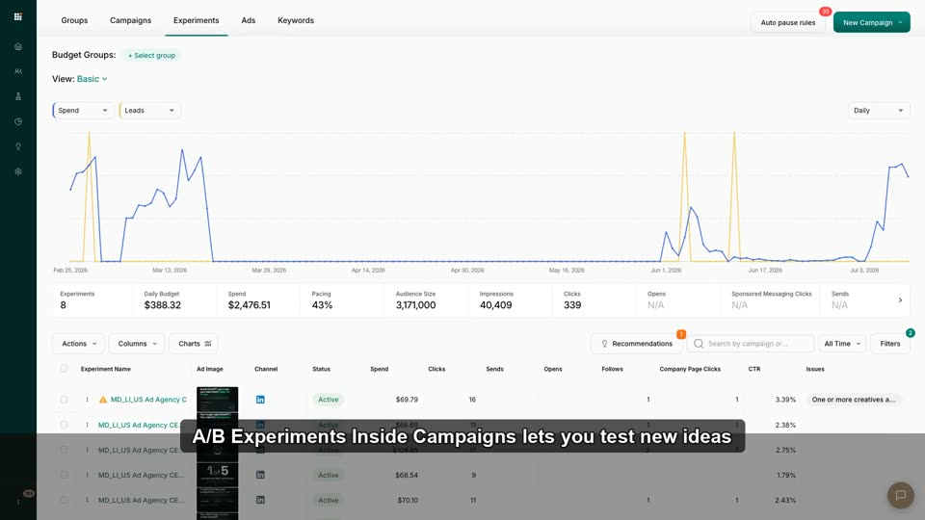The height and width of the screenshot is (520, 925).
Task: Sort by the Spend column header
Action: click(x=379, y=369)
